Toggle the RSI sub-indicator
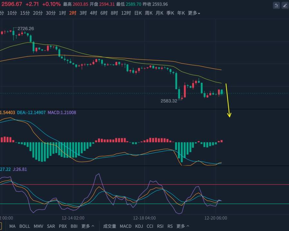The height and width of the screenshot is (231, 289). [160, 226]
